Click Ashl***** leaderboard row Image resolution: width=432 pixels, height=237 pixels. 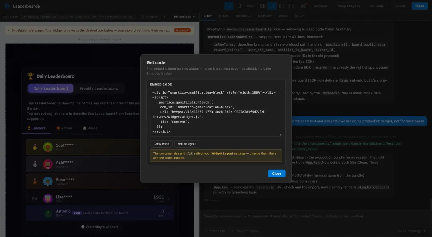pos(100,164)
